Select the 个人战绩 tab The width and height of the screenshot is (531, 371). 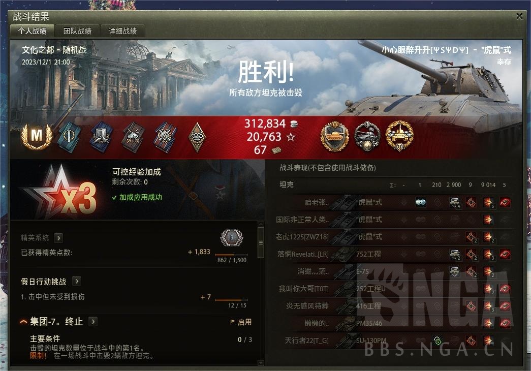(32, 31)
